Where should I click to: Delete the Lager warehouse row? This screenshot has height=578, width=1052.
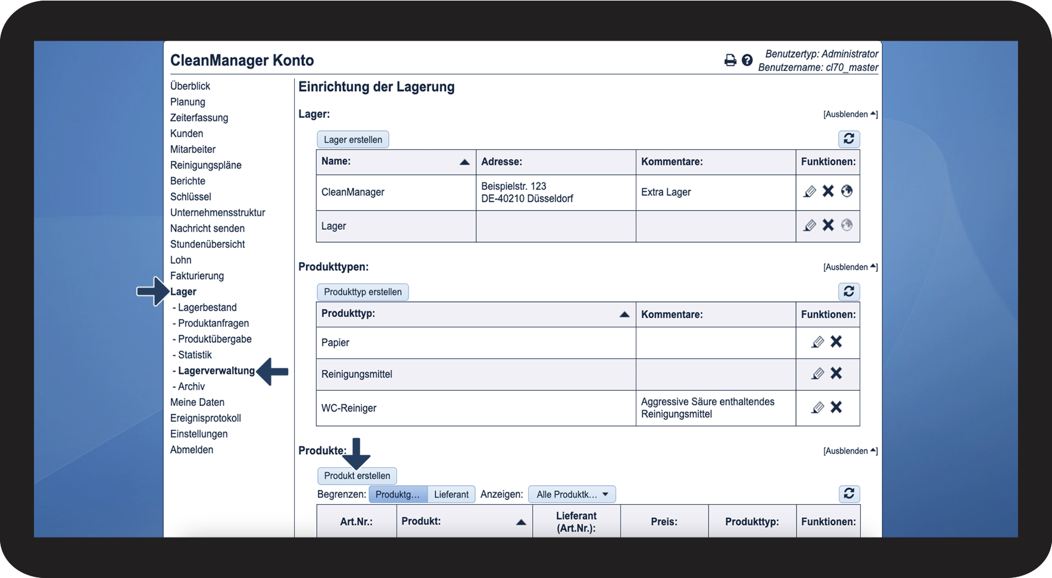828,225
